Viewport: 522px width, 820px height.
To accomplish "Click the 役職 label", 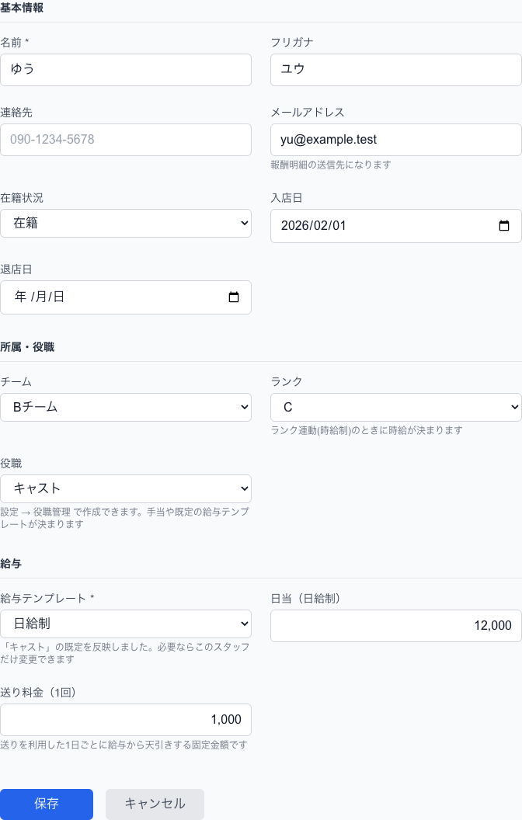I will click(x=11, y=464).
